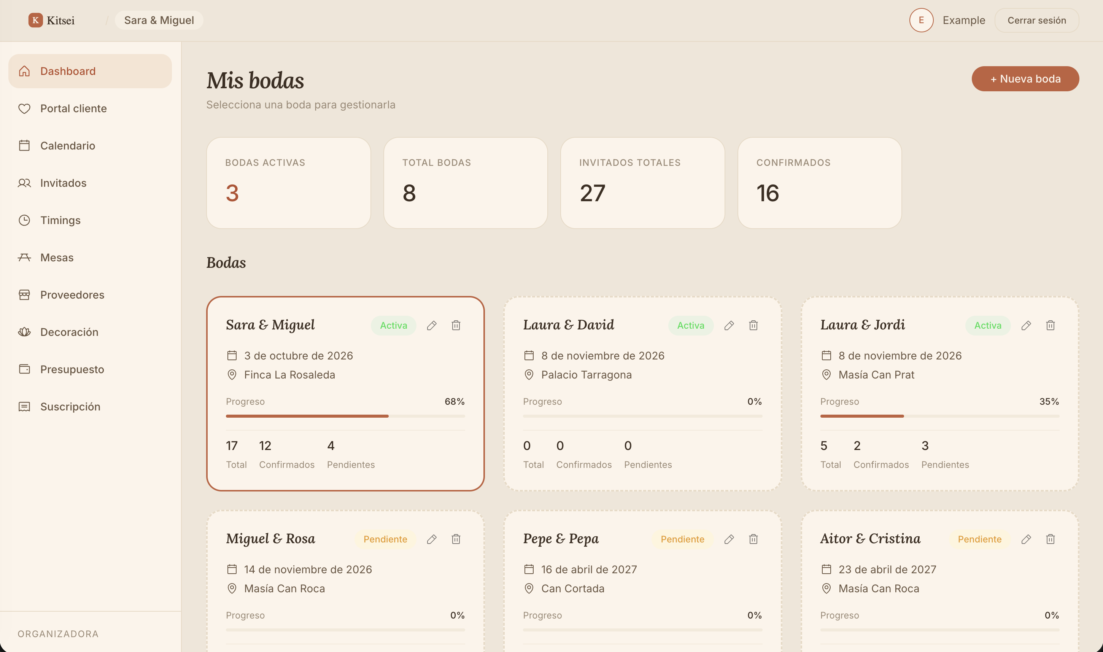Open the Calendario page

pos(90,146)
